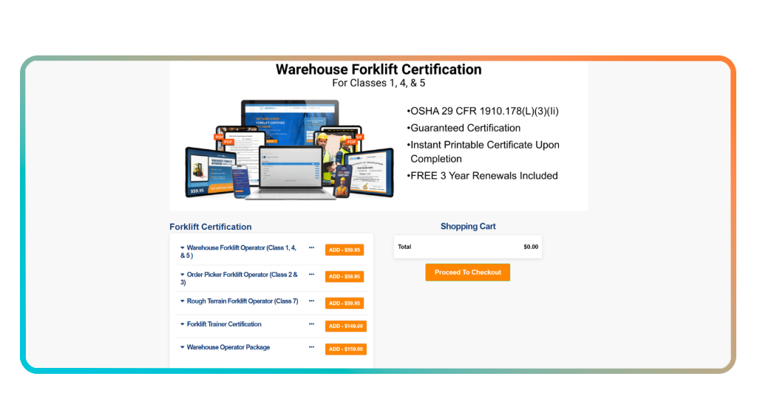Select Order Picker Forklift Operator (Class 2 & 3) title

[x=239, y=279]
